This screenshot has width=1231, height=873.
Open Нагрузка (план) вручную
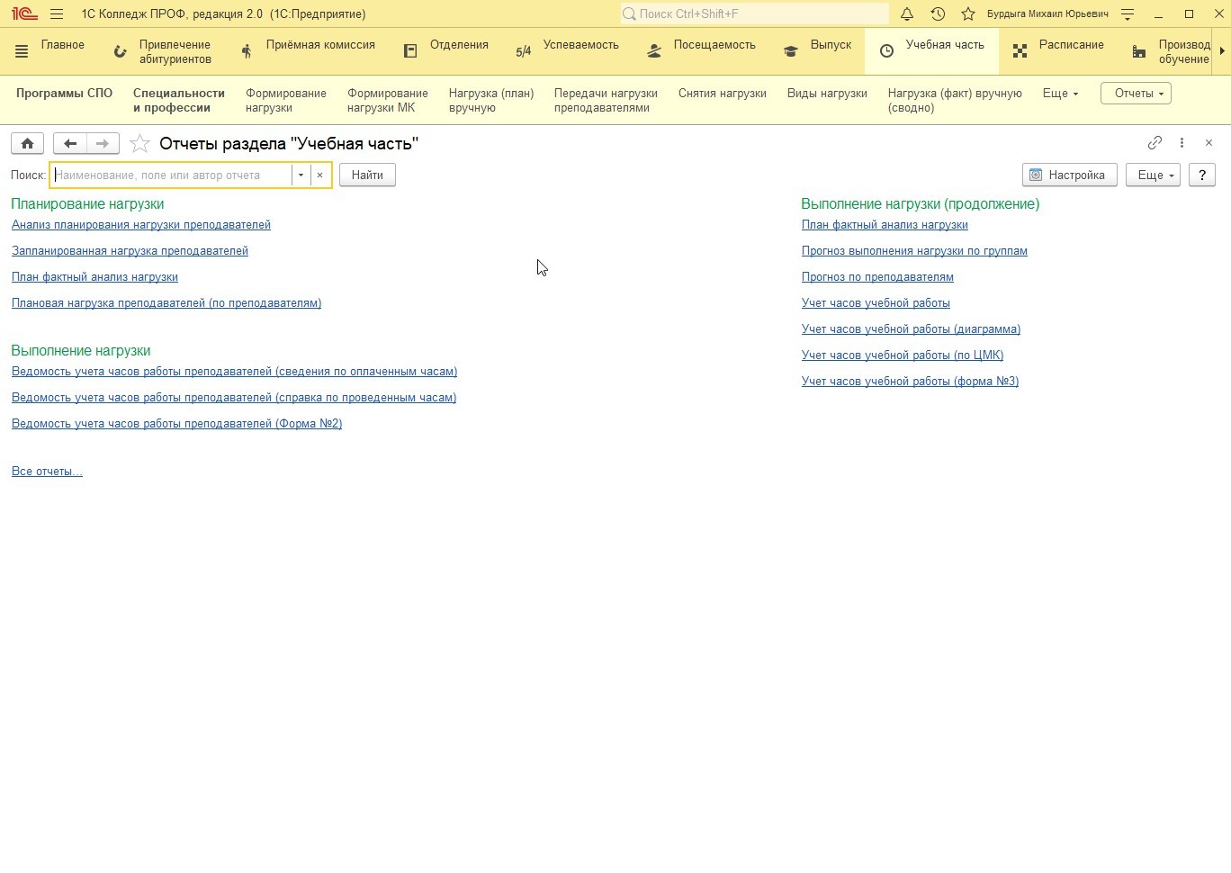click(x=491, y=101)
